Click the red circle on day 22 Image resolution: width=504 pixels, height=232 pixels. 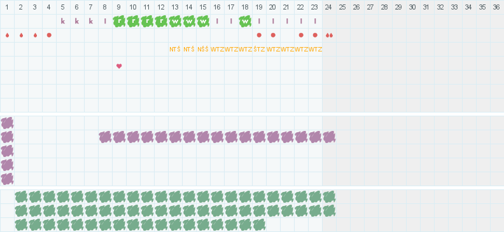pos(301,36)
